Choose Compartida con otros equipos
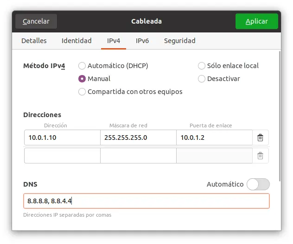The height and width of the screenshot is (244, 293). [82, 92]
